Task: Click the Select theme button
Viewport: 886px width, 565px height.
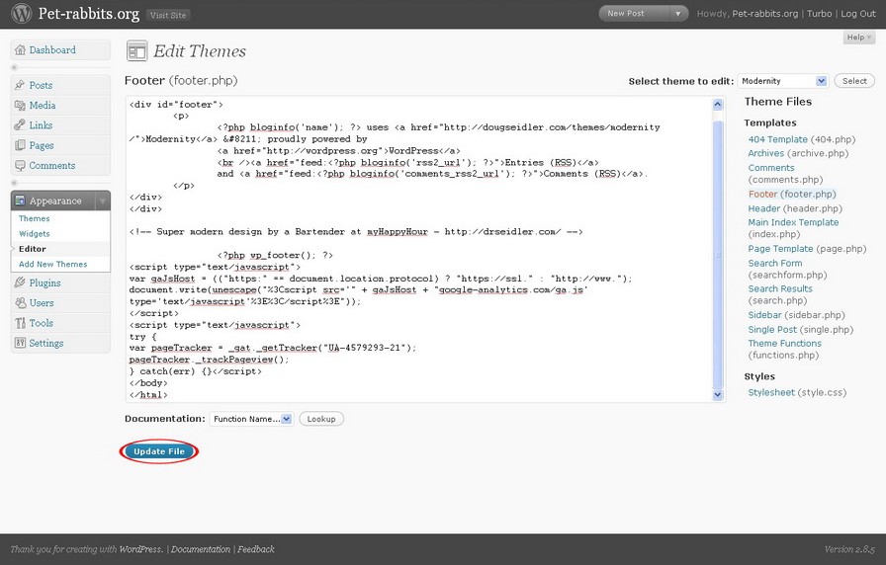Action: click(x=854, y=81)
